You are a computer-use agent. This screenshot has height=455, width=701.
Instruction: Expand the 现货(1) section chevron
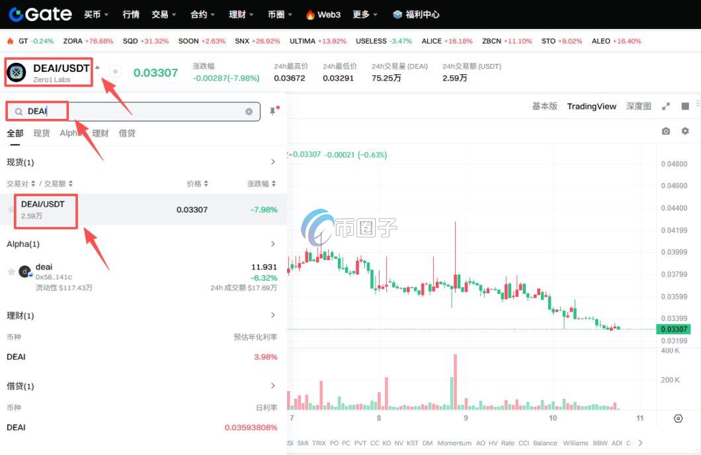coord(272,162)
